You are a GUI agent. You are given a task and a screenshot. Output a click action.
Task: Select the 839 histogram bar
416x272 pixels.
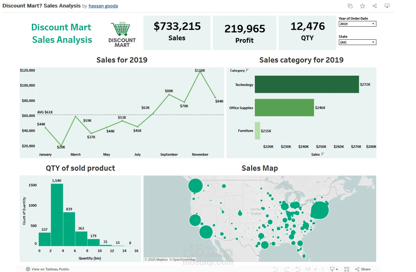point(69,229)
